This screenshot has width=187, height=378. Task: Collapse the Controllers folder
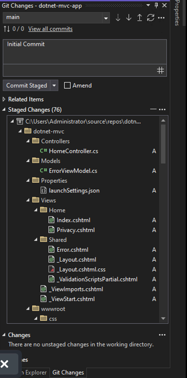(28, 141)
